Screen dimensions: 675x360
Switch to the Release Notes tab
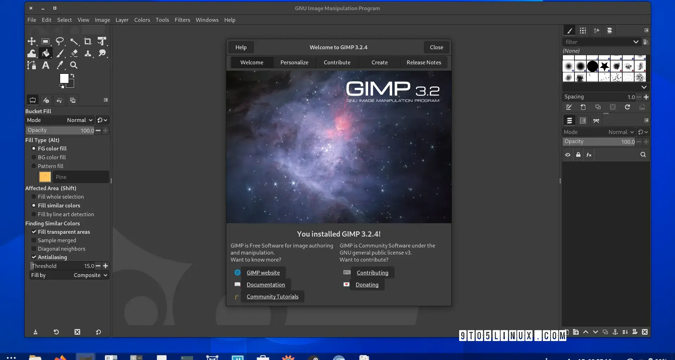tap(424, 62)
